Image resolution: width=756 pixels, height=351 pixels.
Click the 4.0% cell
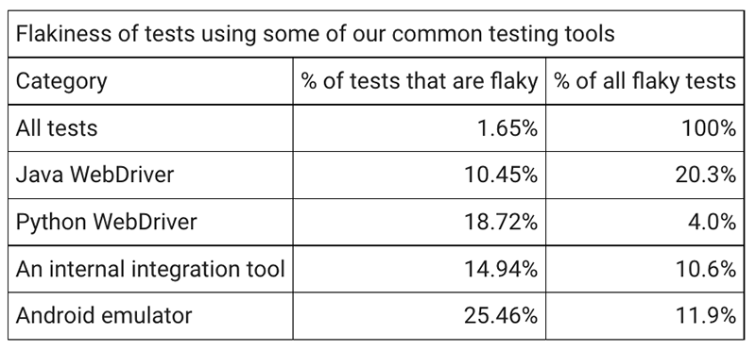[x=713, y=222]
